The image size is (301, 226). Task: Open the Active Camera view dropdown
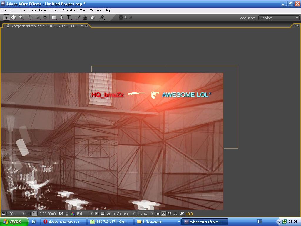point(121,214)
